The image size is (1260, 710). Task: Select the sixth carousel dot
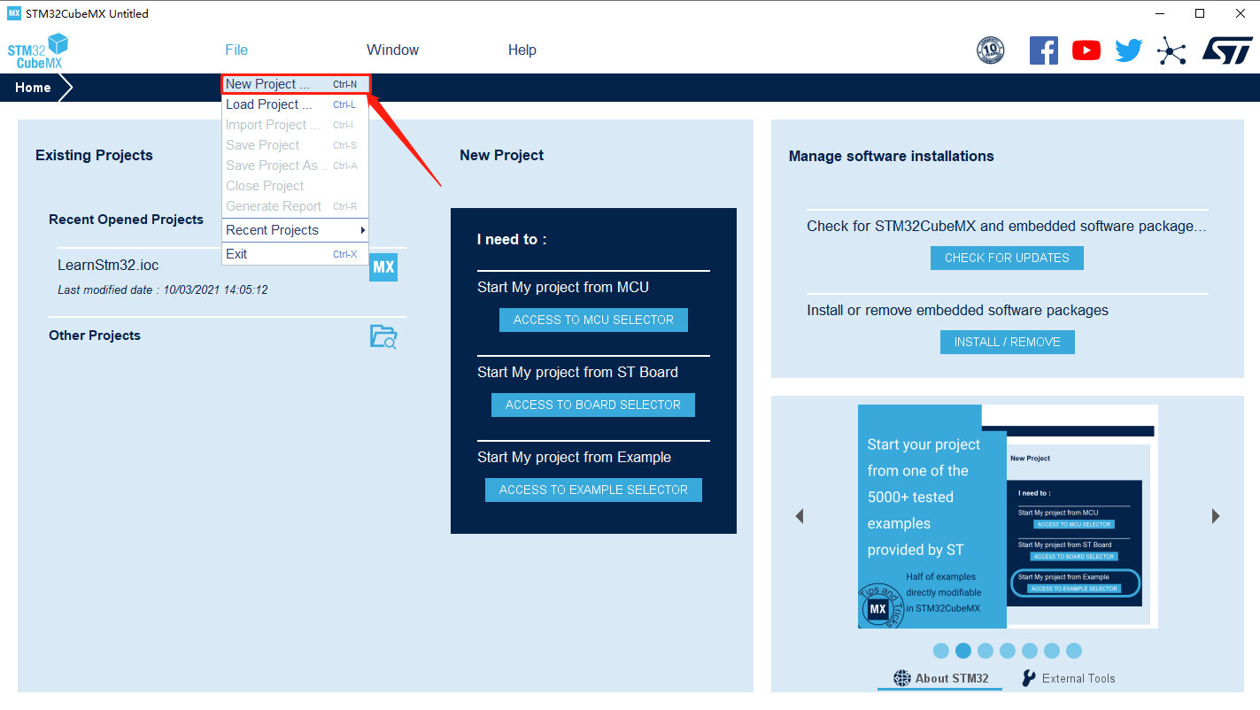point(1052,651)
